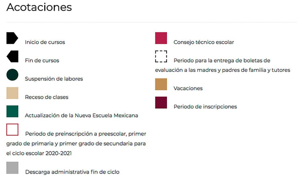The image size is (297, 178).
Task: Click the green Nueva Escuela Mexicana square
Action: click(12, 111)
